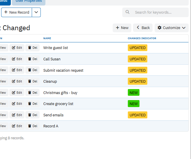
Task: Click Edit for Write guest list row
Action: (17, 48)
